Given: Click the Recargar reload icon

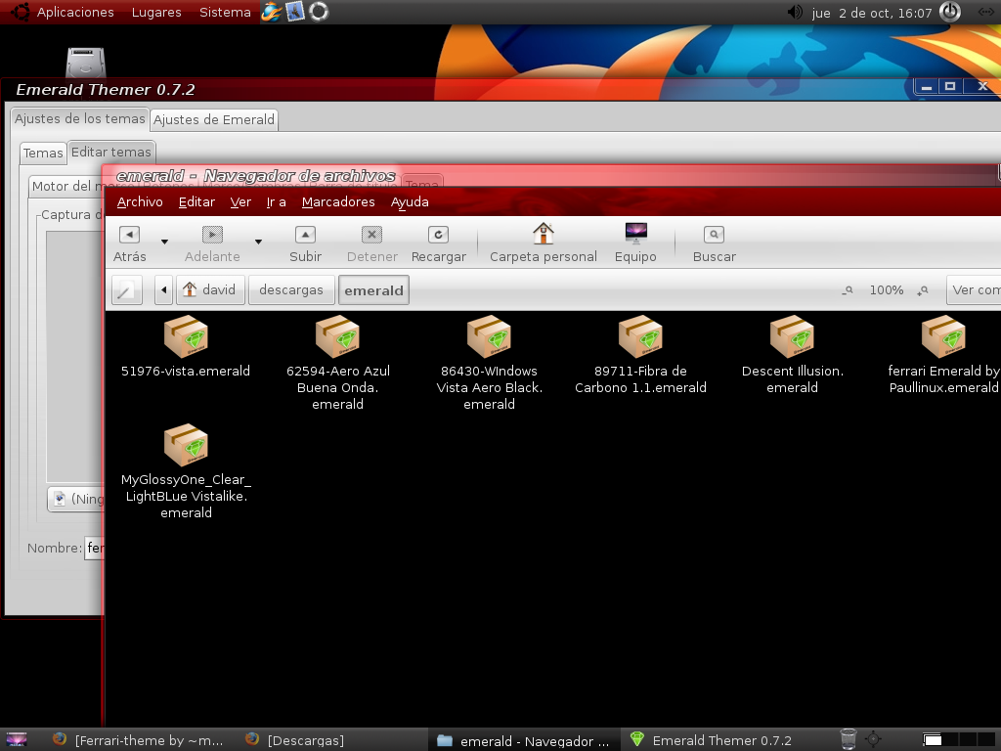Looking at the screenshot, I should point(438,235).
